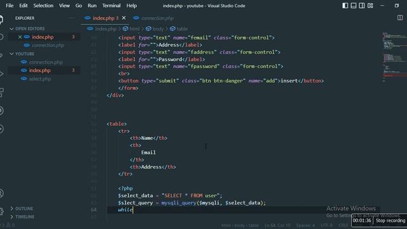Open select.php in YOUTUBE folder
This screenshot has height=229, width=407.
[x=39, y=79]
